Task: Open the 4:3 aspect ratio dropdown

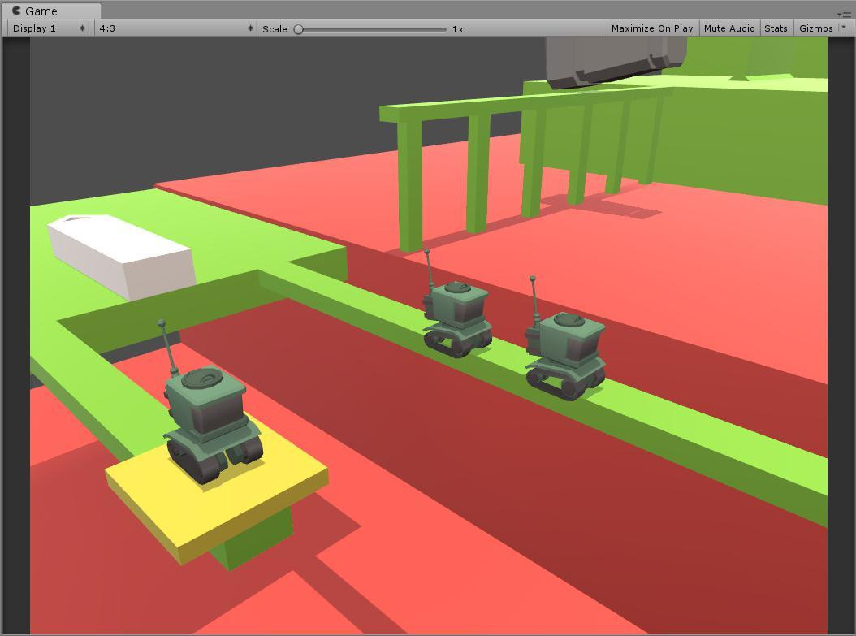Action: point(175,28)
